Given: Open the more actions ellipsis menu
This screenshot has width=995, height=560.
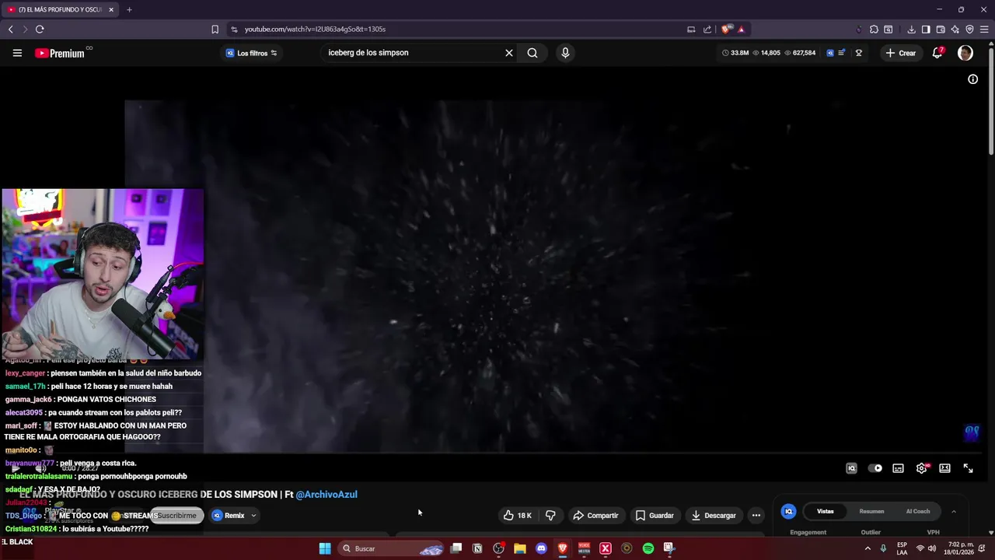Looking at the screenshot, I should click(x=756, y=515).
